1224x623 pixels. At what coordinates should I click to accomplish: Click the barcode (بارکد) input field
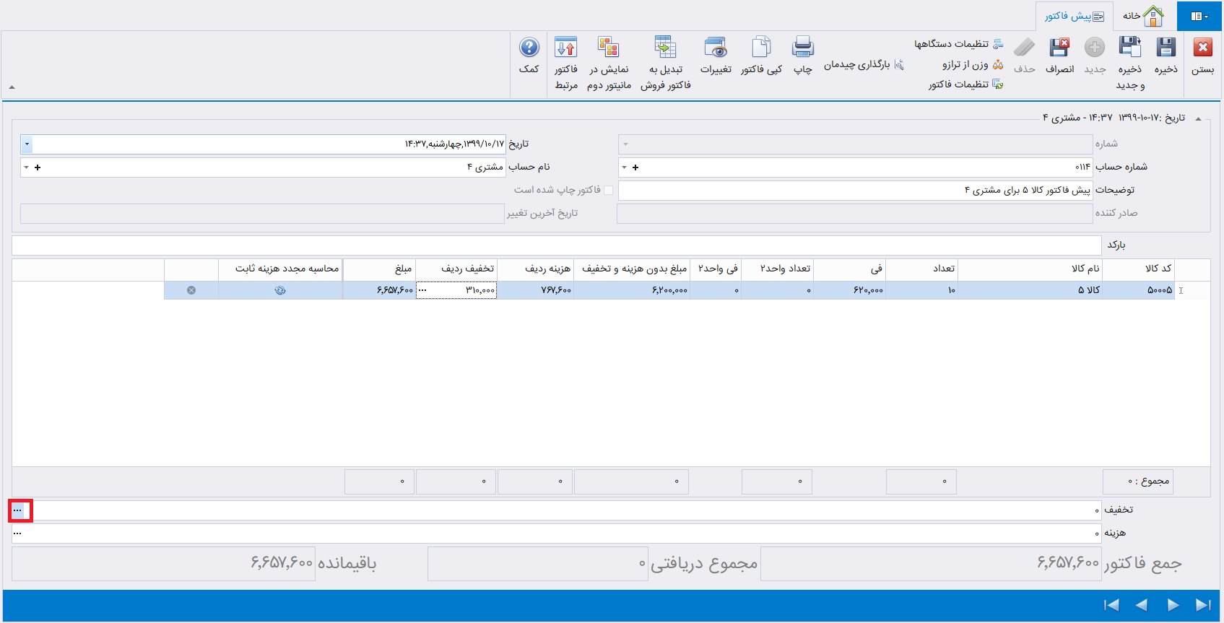tap(556, 245)
